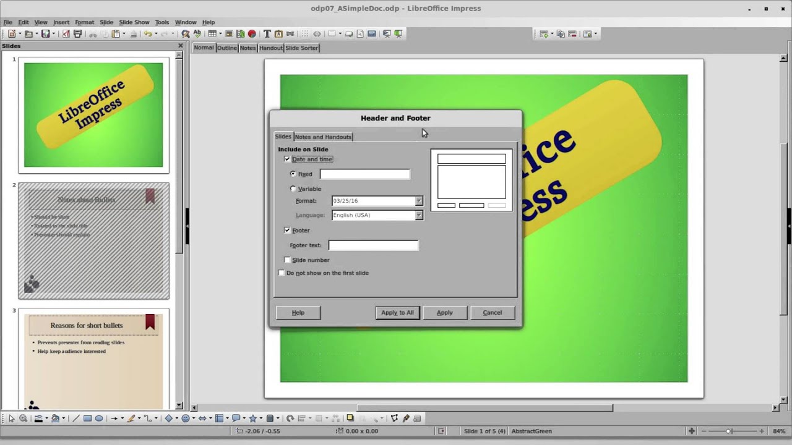Select the Line drawing tool

pos(76,418)
